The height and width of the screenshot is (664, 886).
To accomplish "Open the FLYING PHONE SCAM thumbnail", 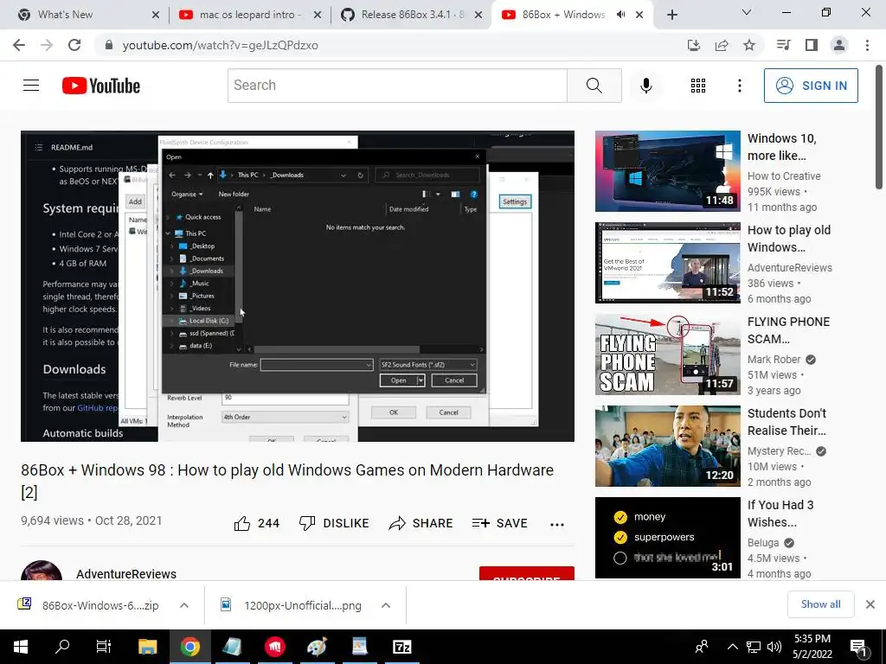I will click(668, 354).
